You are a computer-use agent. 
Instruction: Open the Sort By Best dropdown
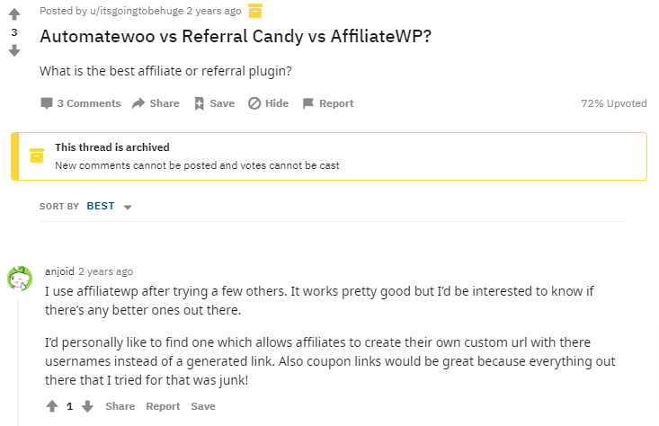click(x=101, y=206)
